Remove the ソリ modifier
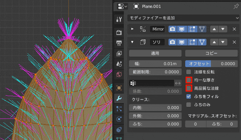The width and height of the screenshot is (241, 140). [234, 42]
